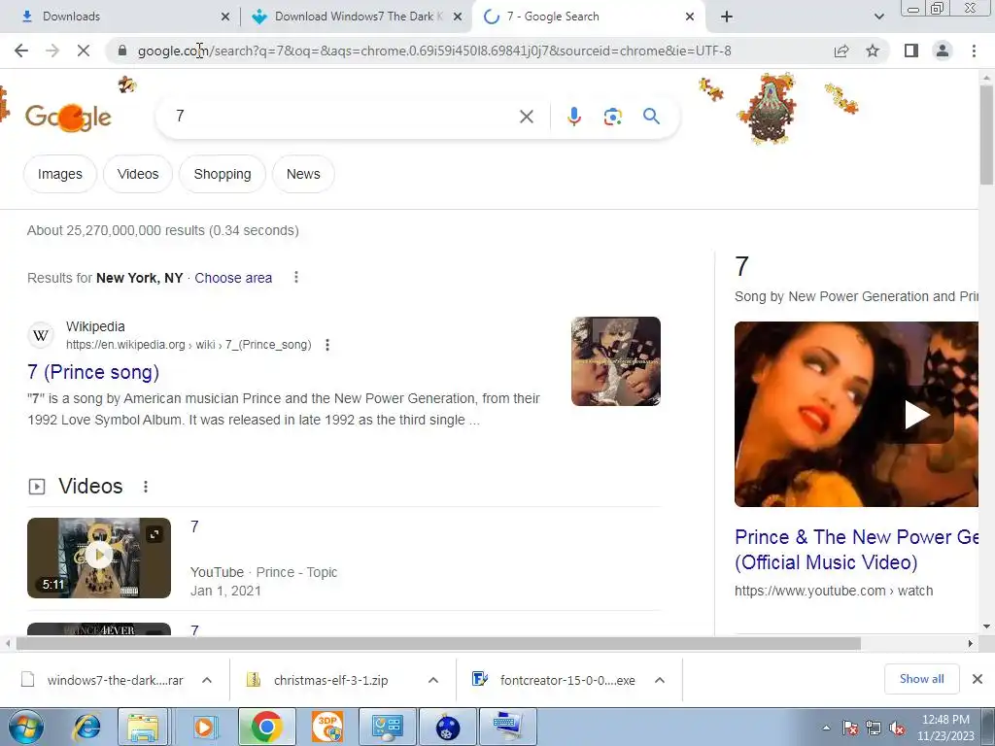Screen dimensions: 995x746
Task: Click Show all downloads button
Action: tap(921, 679)
